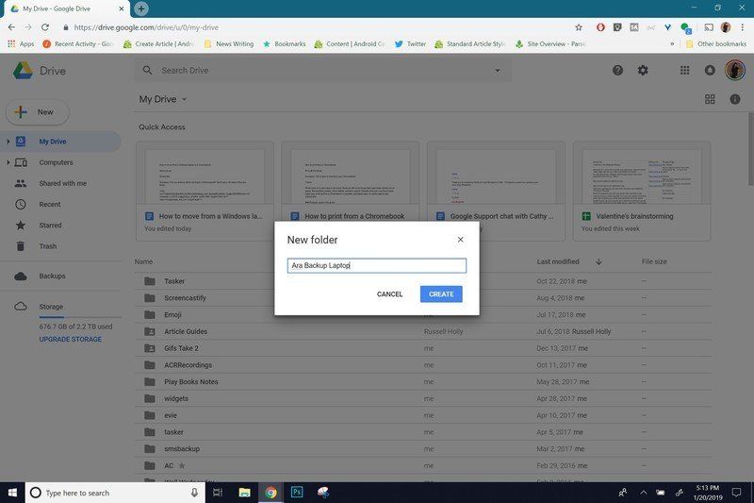The image size is (754, 503).
Task: Select the AC starred folder
Action: (423, 466)
